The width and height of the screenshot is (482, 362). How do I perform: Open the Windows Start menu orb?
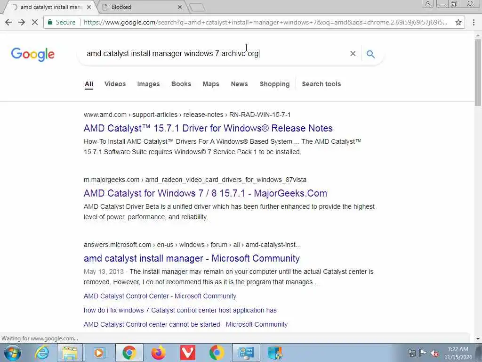point(12,353)
